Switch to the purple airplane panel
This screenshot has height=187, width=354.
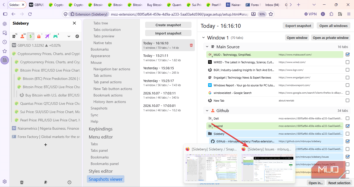pos(47,36)
